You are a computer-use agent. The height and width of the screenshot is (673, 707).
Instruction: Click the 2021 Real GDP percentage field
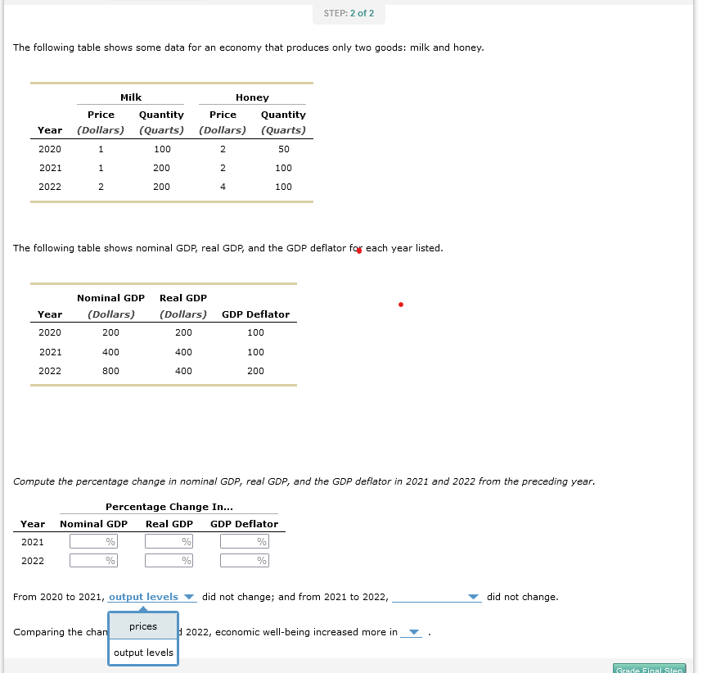[x=169, y=541]
